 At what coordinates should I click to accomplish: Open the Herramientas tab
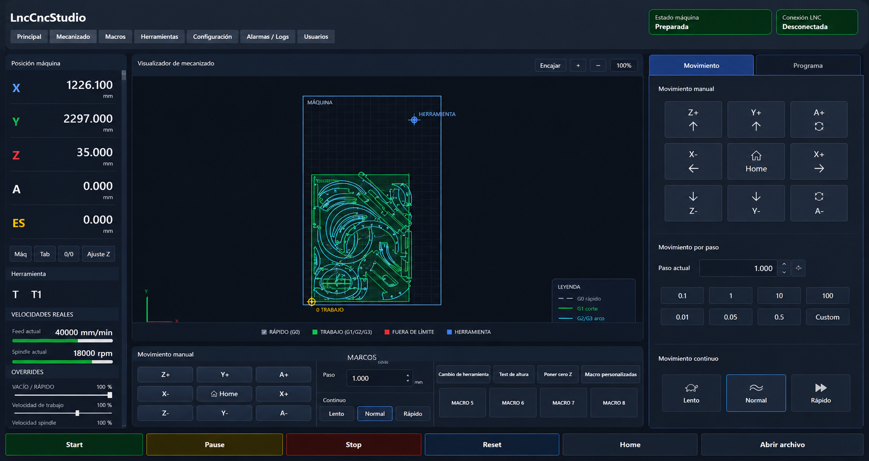159,36
